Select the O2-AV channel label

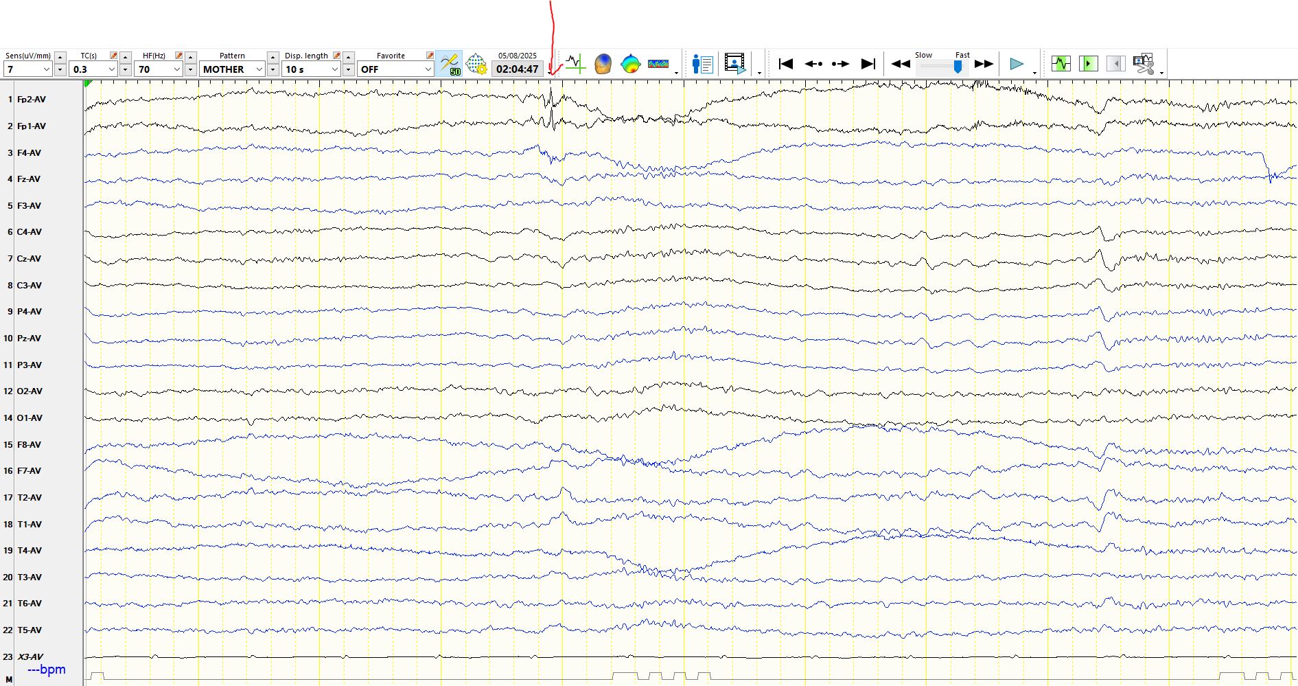tap(30, 391)
